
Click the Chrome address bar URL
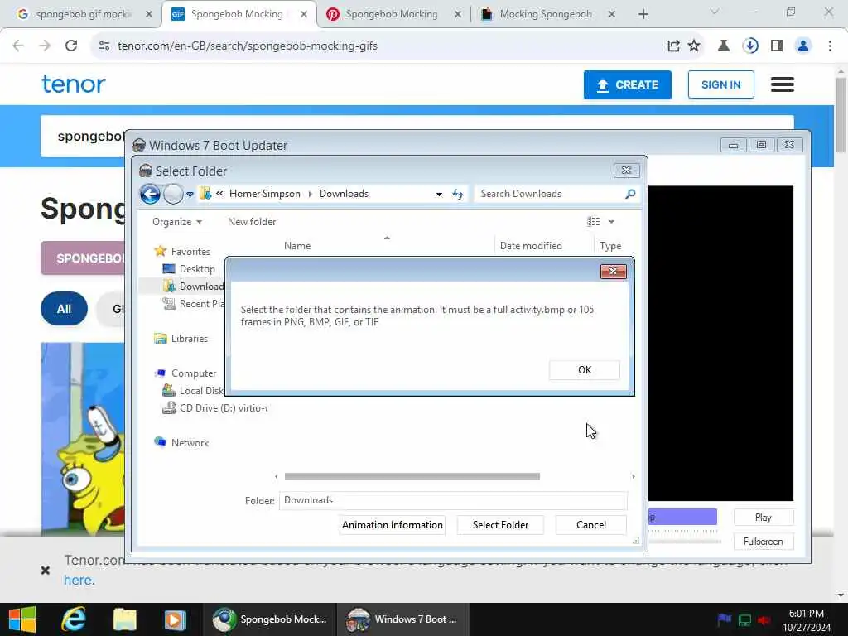coord(247,46)
